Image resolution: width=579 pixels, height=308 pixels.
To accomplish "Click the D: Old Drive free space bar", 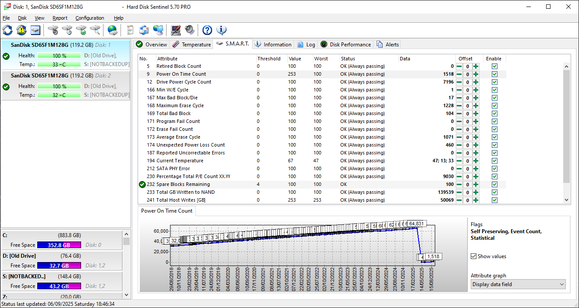I will click(59, 266).
